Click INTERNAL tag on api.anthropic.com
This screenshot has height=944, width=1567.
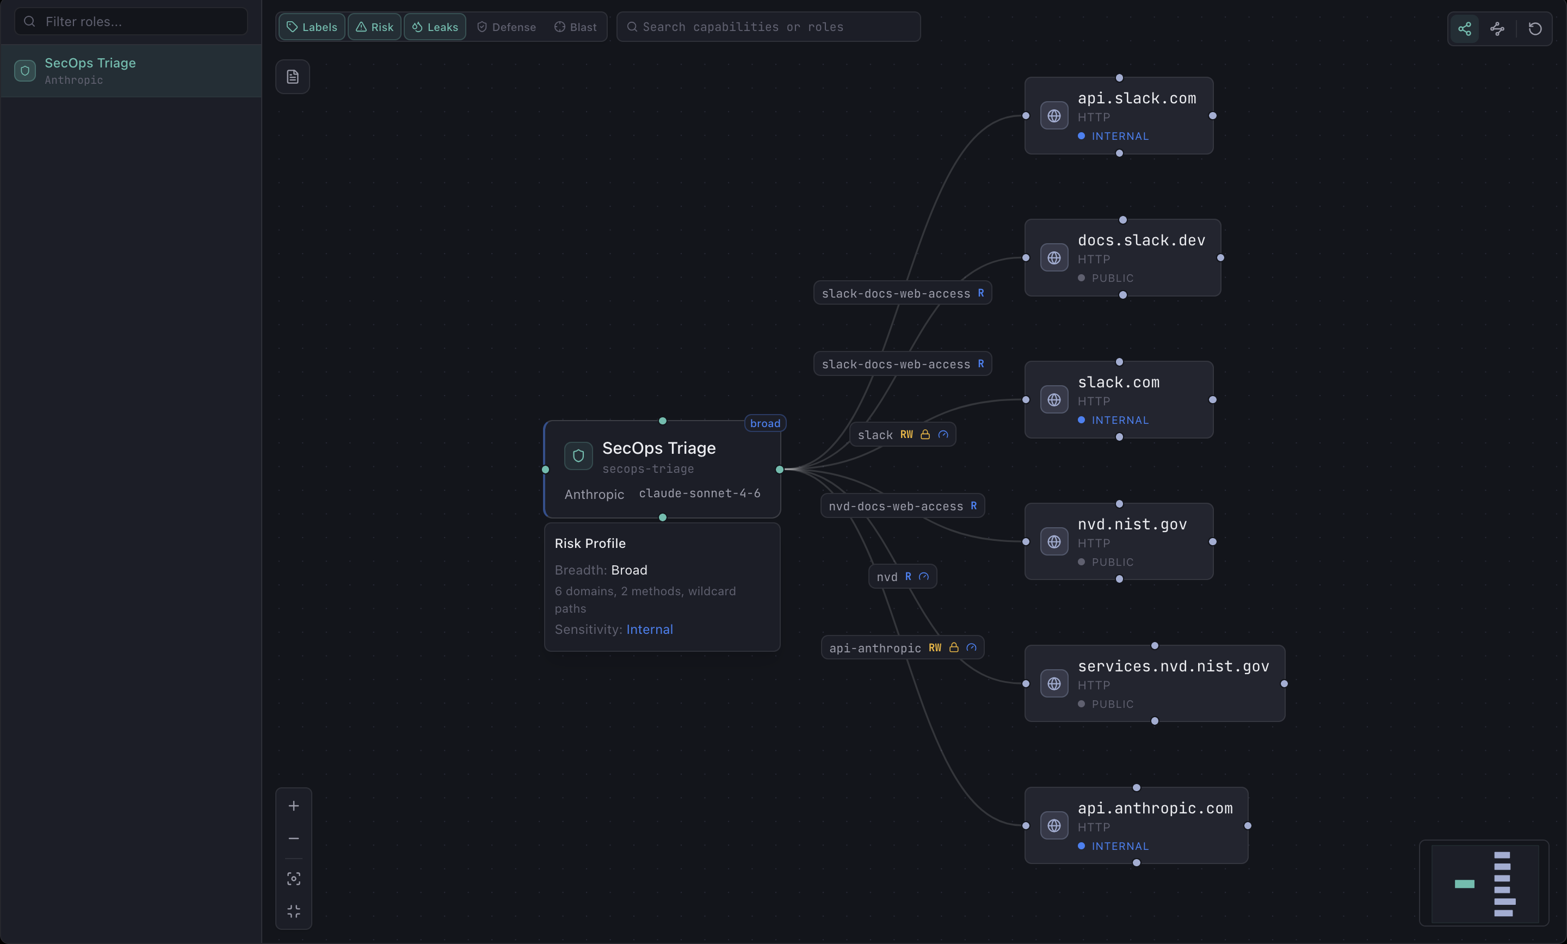pyautogui.click(x=1114, y=846)
